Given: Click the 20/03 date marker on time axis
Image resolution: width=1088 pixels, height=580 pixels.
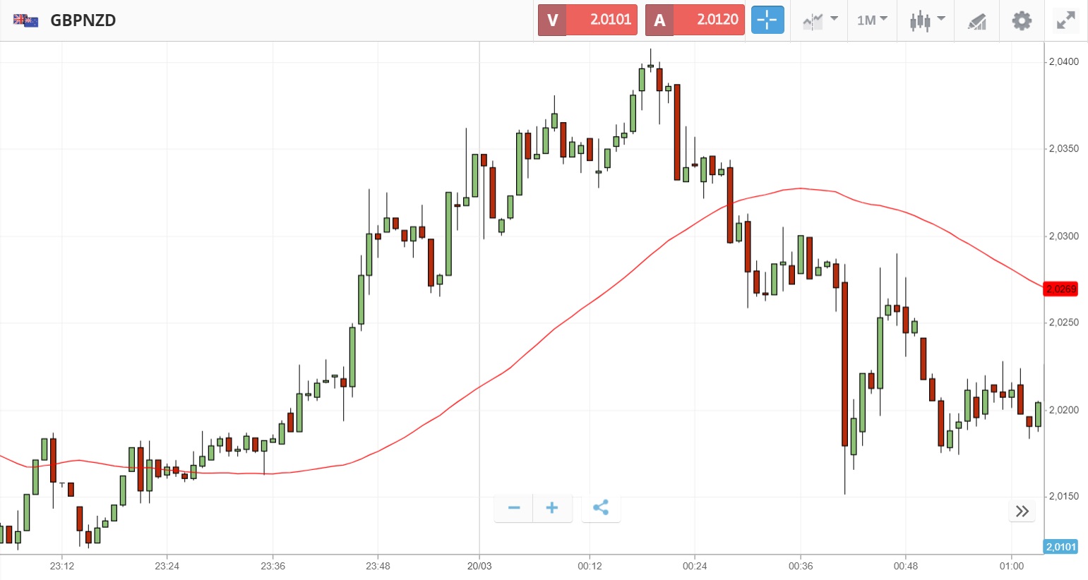Looking at the screenshot, I should tap(479, 566).
